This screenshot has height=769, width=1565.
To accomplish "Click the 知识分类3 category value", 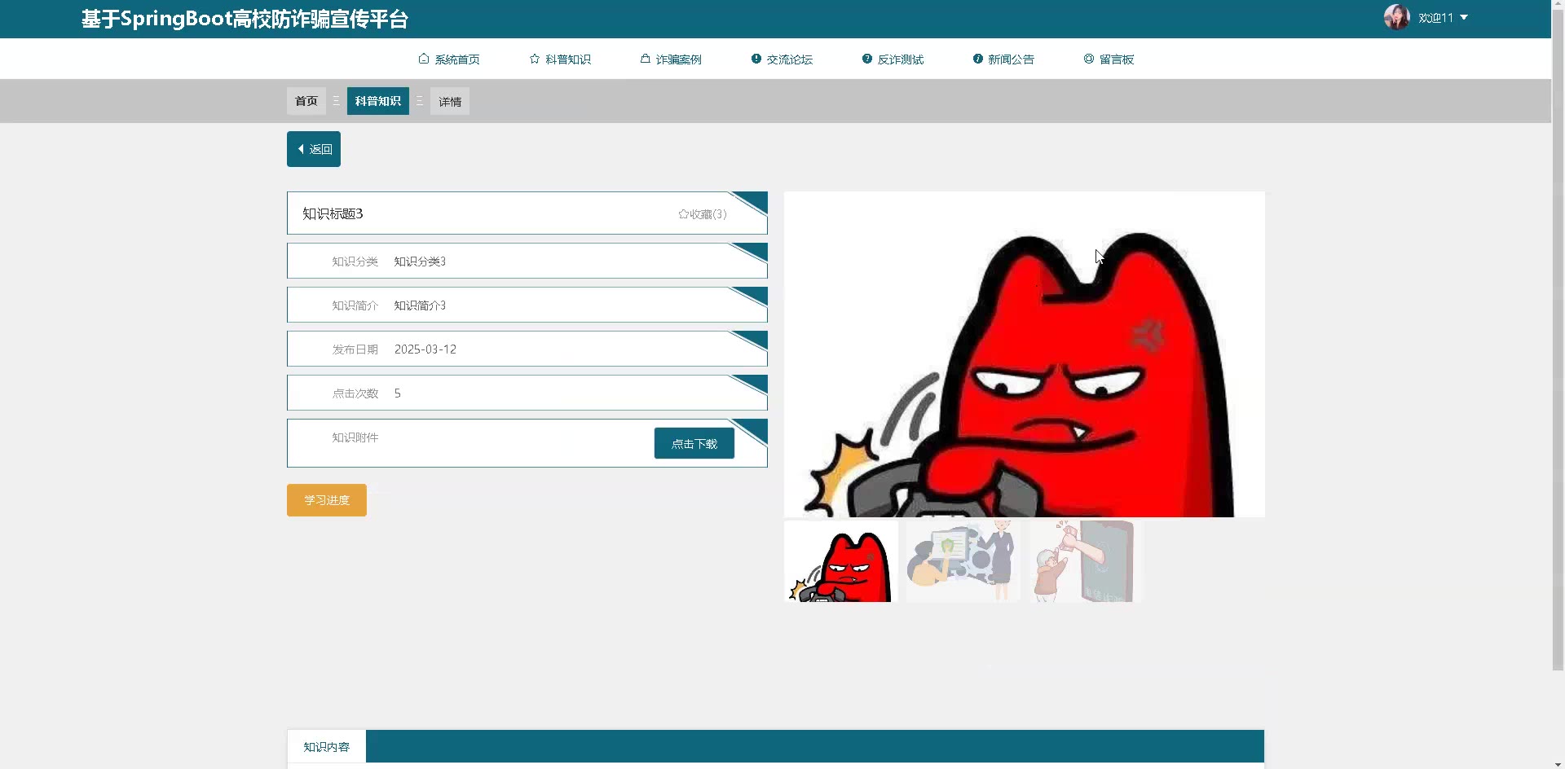I will click(x=420, y=261).
